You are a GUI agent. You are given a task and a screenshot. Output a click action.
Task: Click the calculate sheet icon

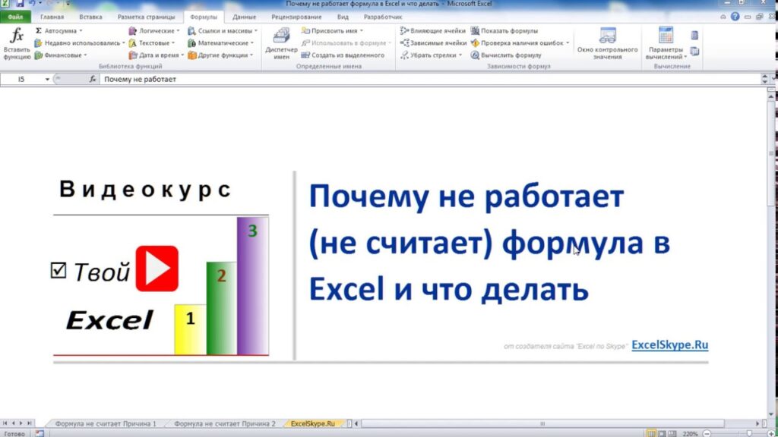[x=694, y=51]
